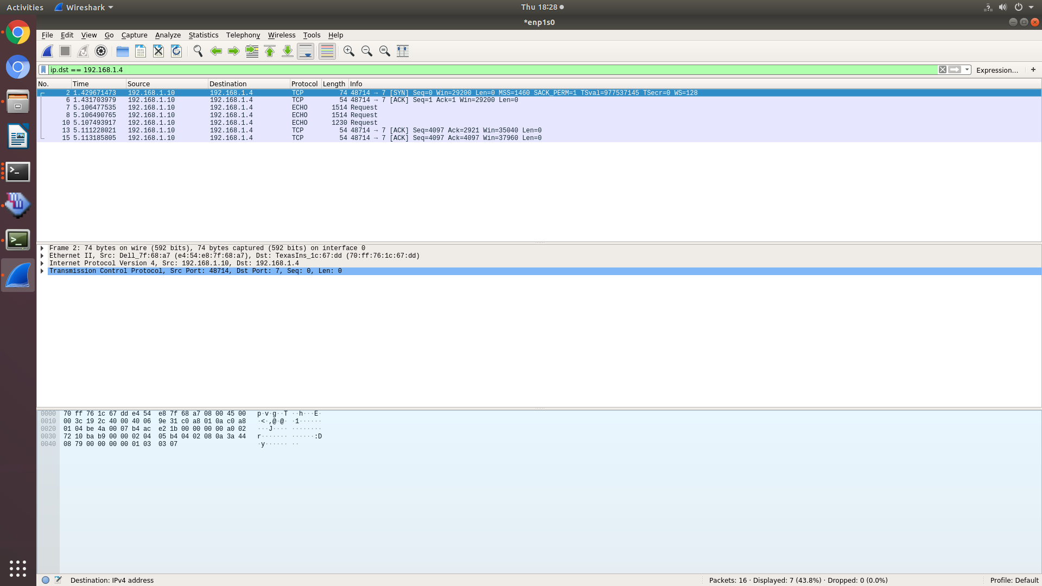1042x586 pixels.
Task: Open the Statistics menu
Action: [x=203, y=35]
